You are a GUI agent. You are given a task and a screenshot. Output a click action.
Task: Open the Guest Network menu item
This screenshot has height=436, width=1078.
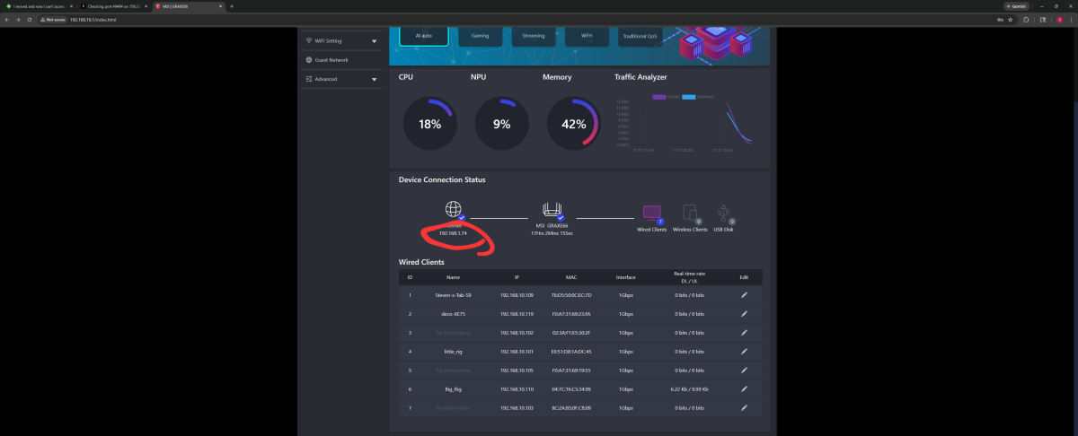[327, 60]
